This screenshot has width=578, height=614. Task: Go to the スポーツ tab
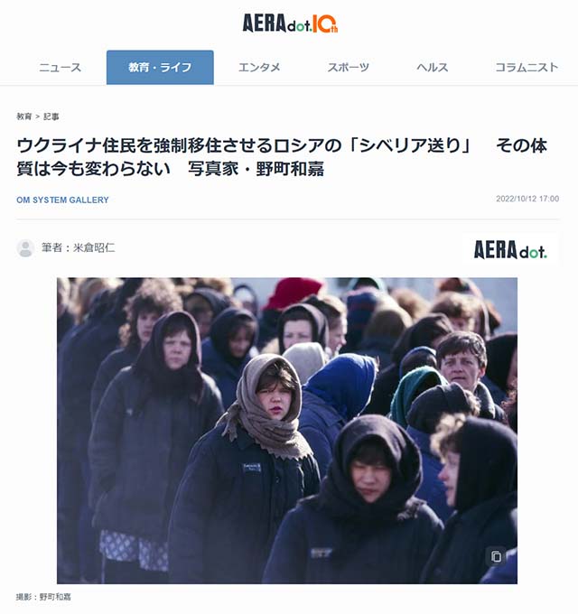(348, 68)
